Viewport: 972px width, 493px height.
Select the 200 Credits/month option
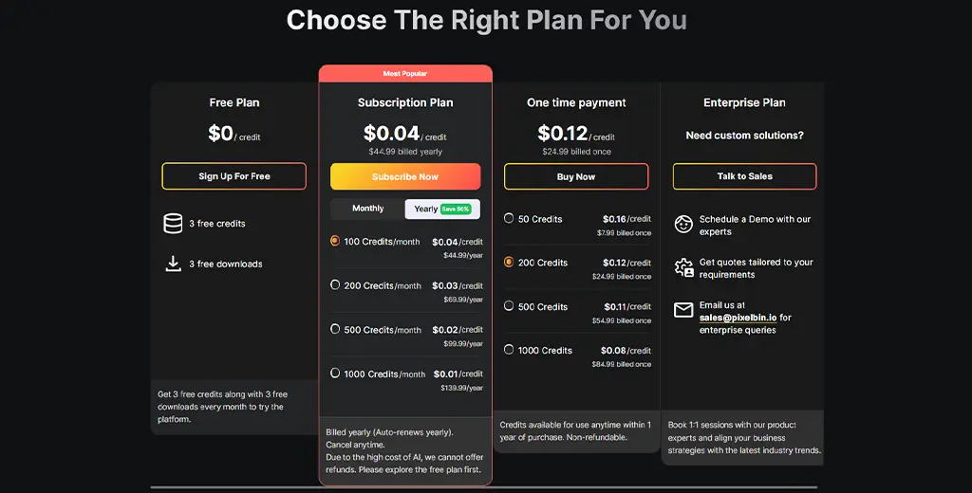pos(335,284)
